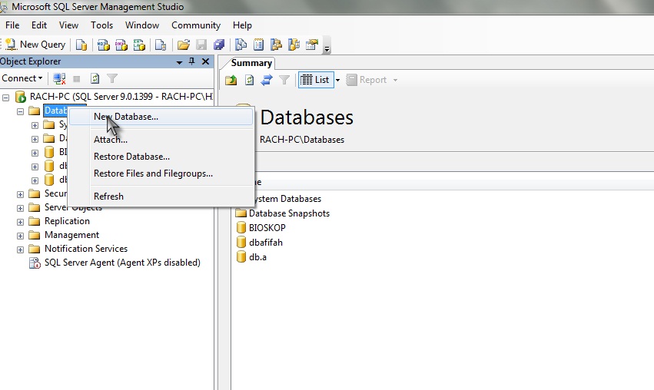This screenshot has width=654, height=390.
Task: Choose Attach... from context menu
Action: click(161, 140)
